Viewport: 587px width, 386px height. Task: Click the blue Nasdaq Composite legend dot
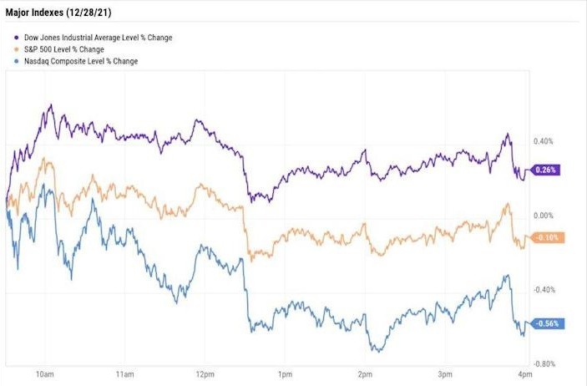point(18,61)
